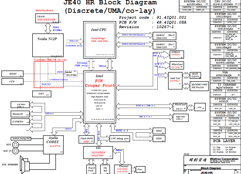Select the "SD/MMC+/MS/ MS Pro/xD" block
Viewport: 241px width, 174px height.
coord(199,86)
